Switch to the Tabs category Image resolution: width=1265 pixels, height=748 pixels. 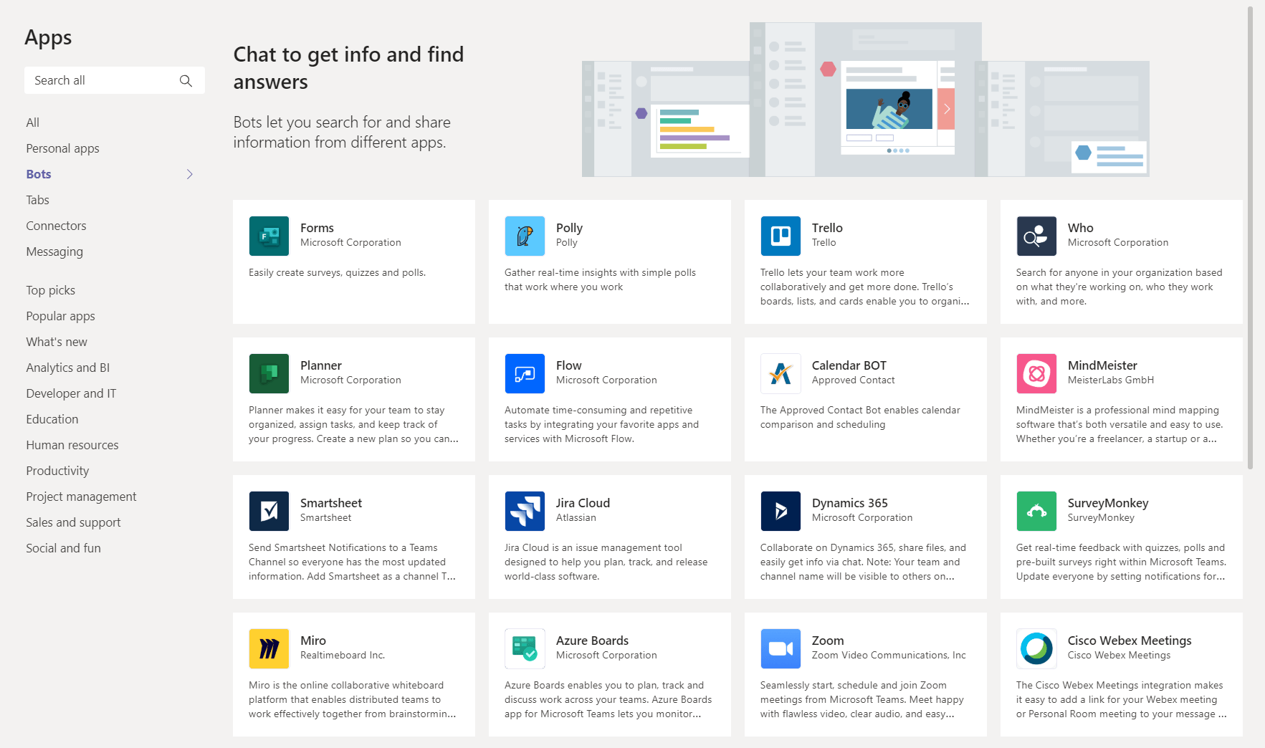click(x=38, y=200)
